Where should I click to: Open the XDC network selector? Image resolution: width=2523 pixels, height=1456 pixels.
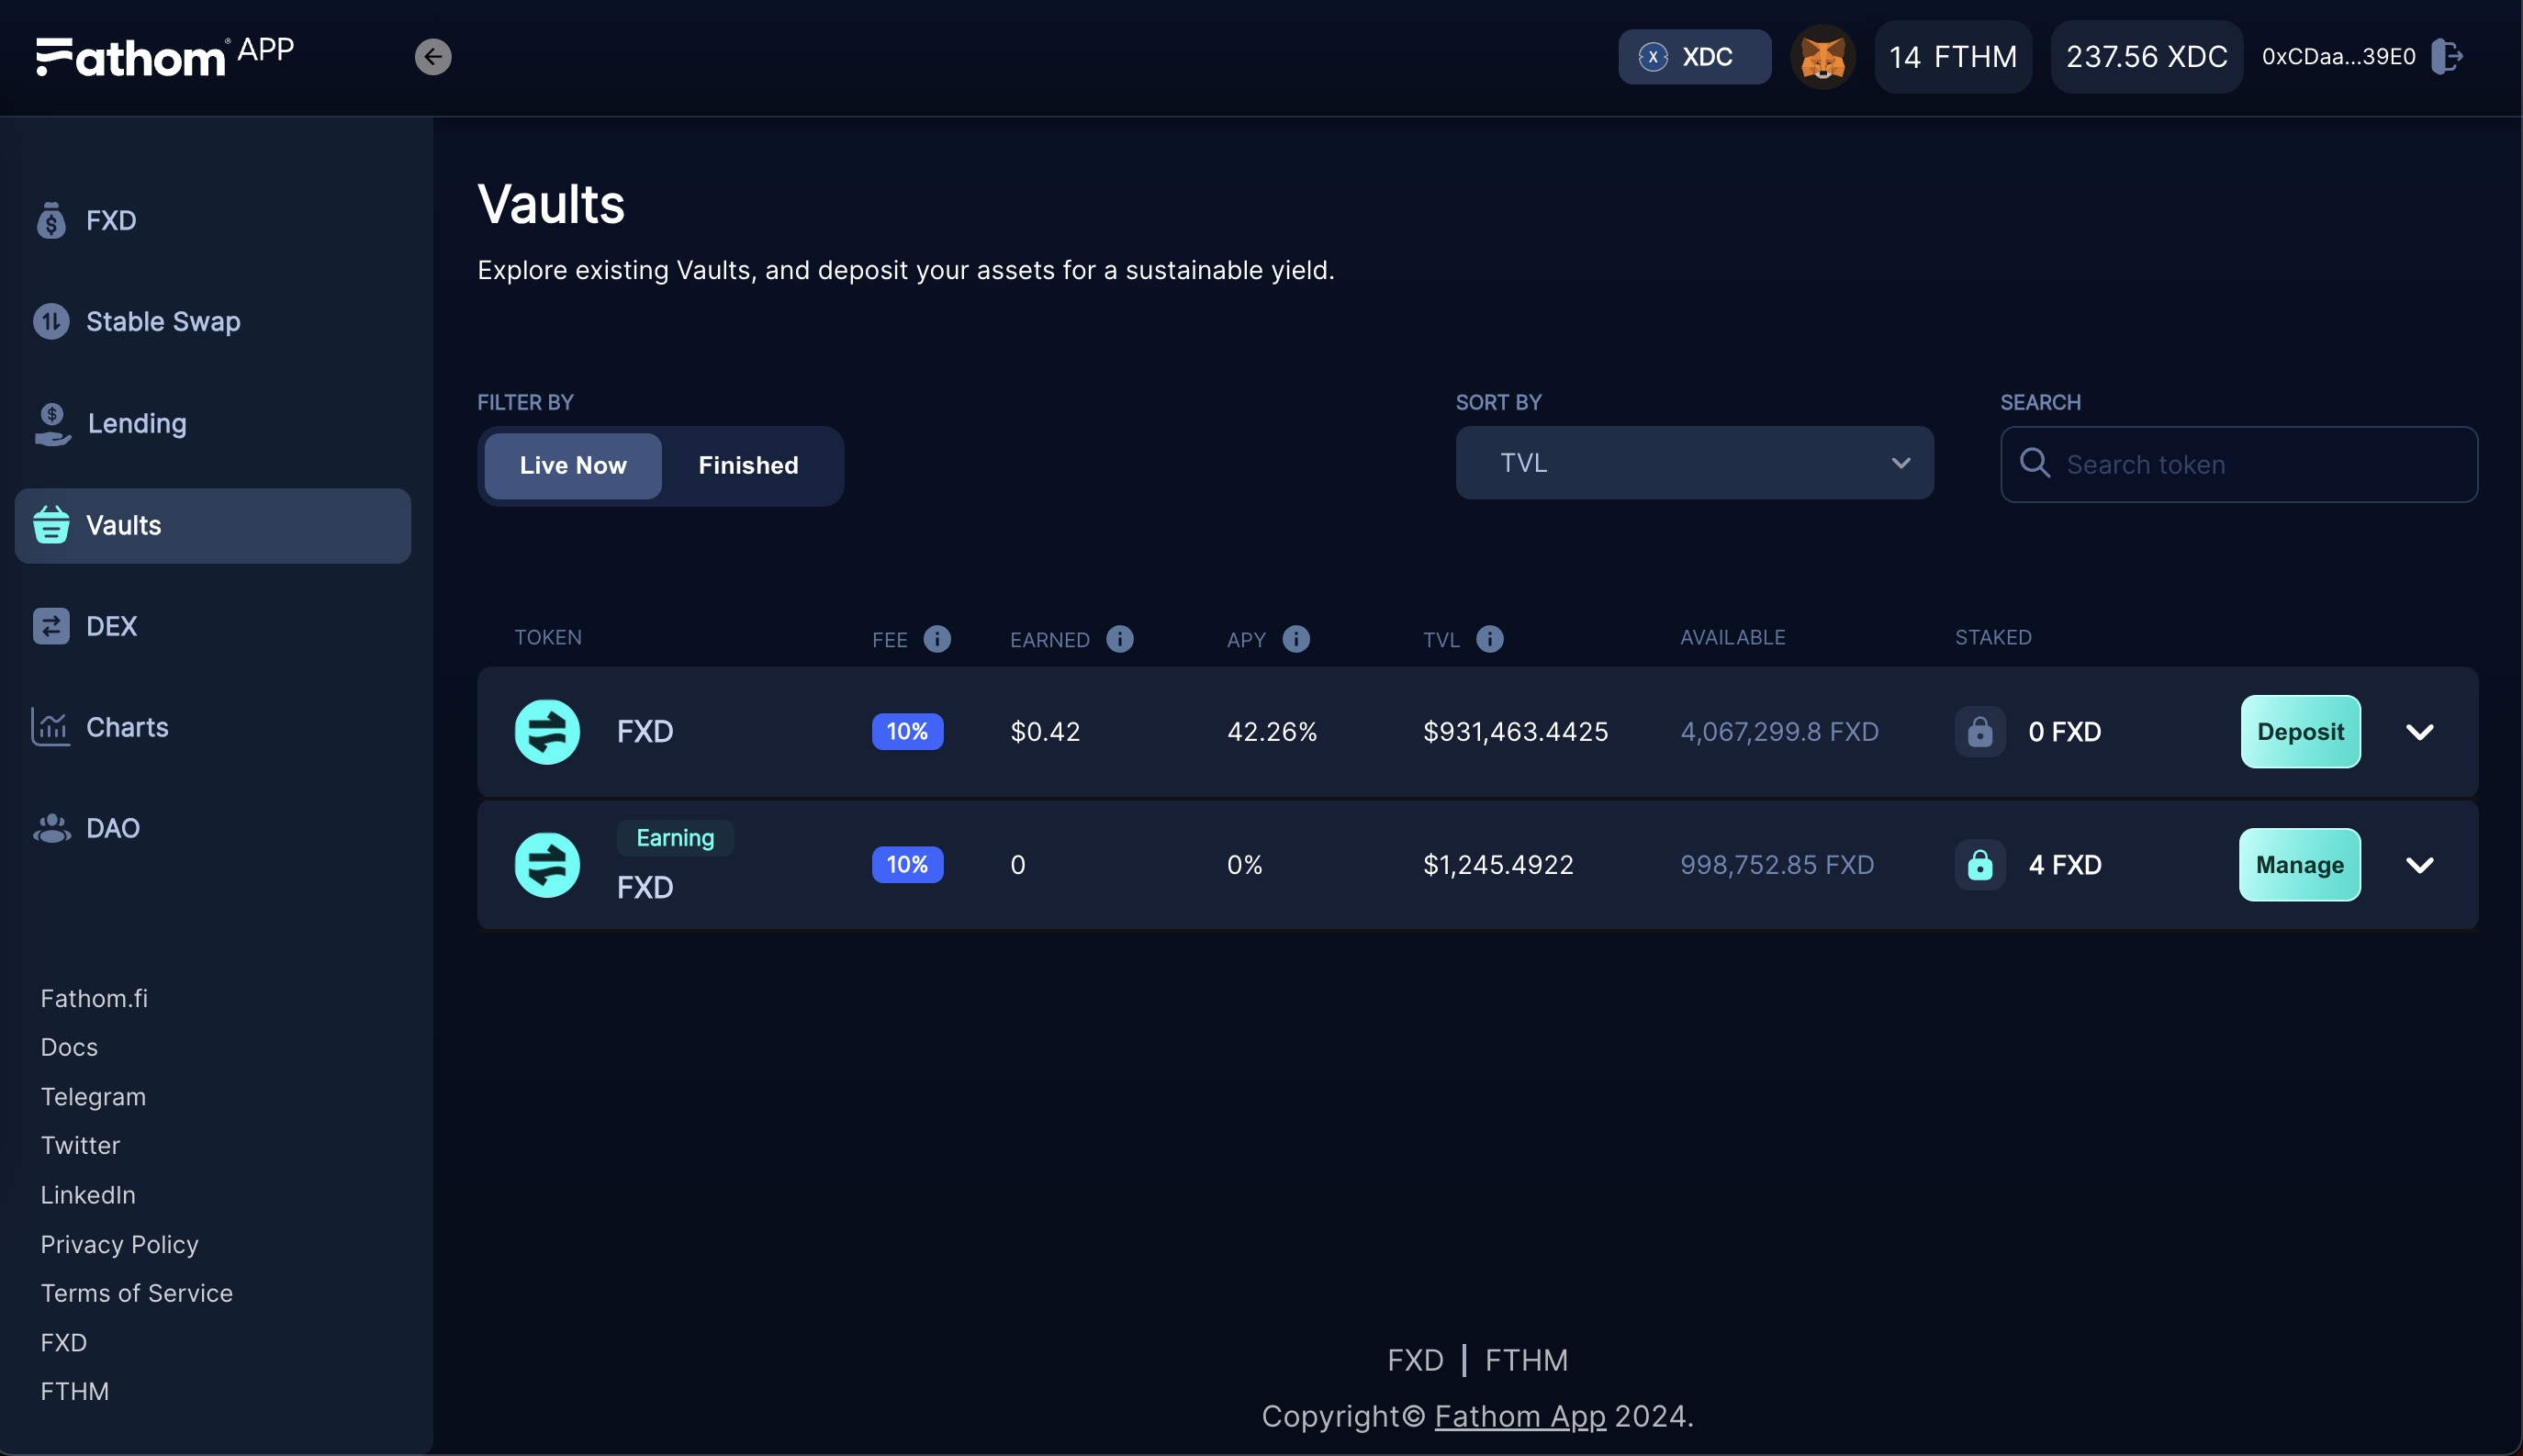(1694, 57)
